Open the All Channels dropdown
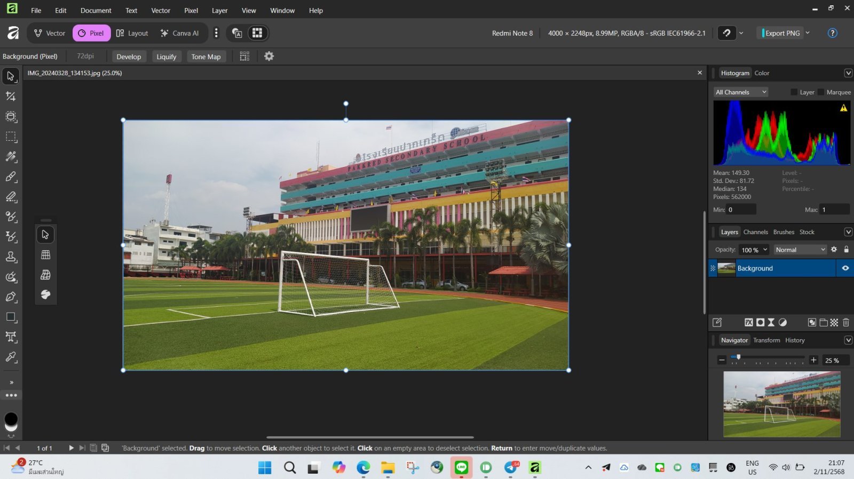Screen dimensions: 854x479 click(741, 92)
